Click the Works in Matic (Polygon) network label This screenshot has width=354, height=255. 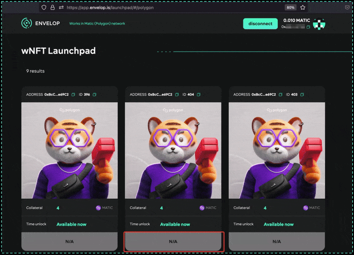coord(97,23)
